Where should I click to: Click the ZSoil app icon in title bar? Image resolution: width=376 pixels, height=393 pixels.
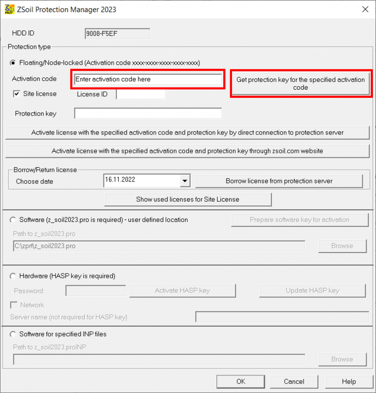[x=9, y=9]
